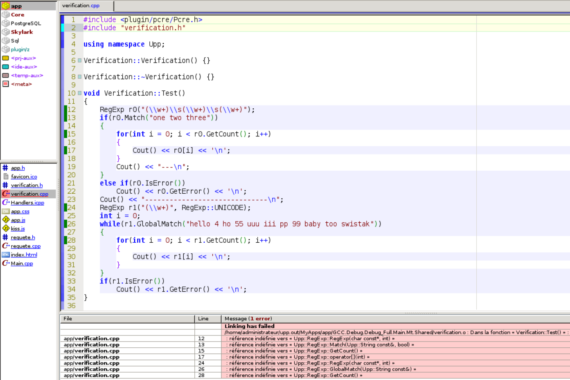Collapse the Verification constructor fold on line 6
570x380 pixels.
point(80,60)
